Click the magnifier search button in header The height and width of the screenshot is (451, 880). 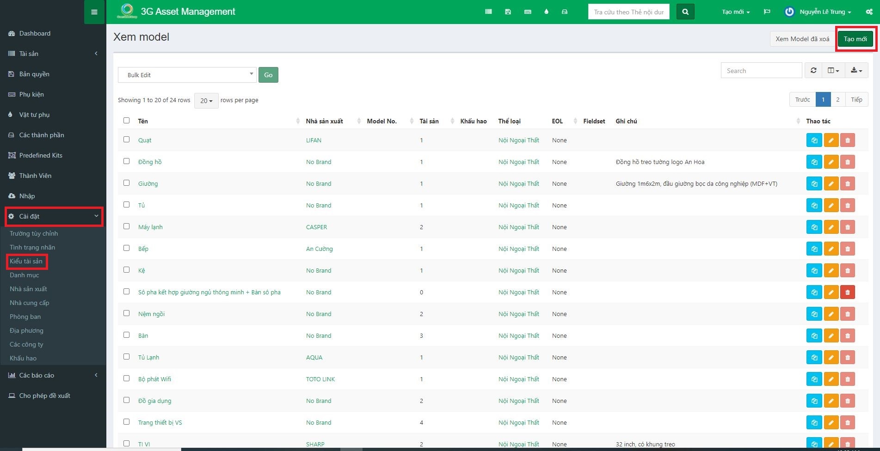(685, 12)
